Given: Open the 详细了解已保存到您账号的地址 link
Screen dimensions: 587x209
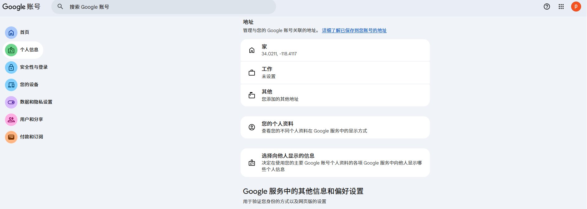Looking at the screenshot, I should point(354,30).
